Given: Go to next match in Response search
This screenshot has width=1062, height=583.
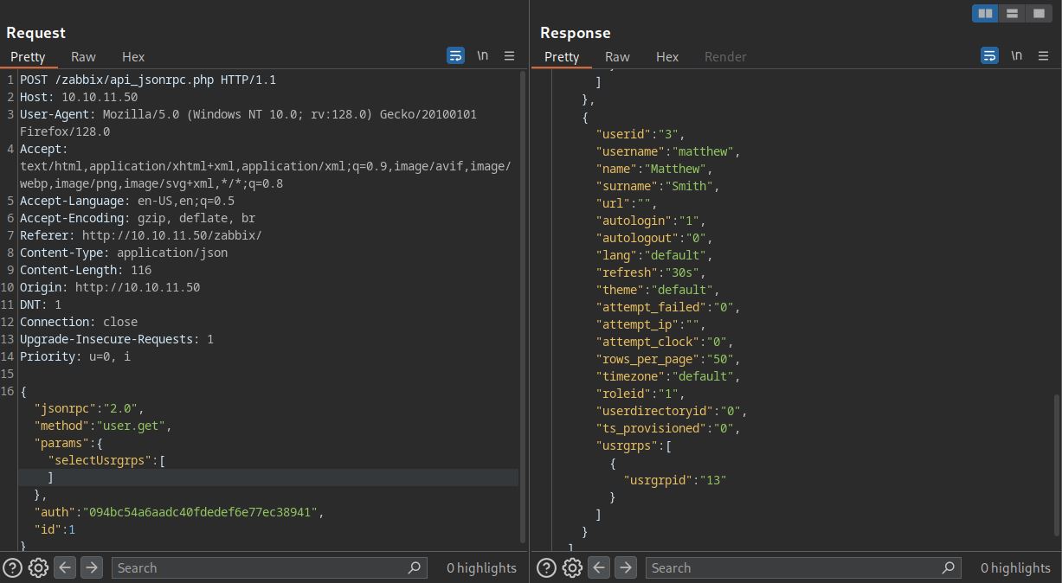Looking at the screenshot, I should pyautogui.click(x=625, y=567).
